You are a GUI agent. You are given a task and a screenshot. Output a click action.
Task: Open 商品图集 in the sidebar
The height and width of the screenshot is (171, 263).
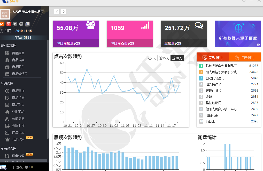18,67
